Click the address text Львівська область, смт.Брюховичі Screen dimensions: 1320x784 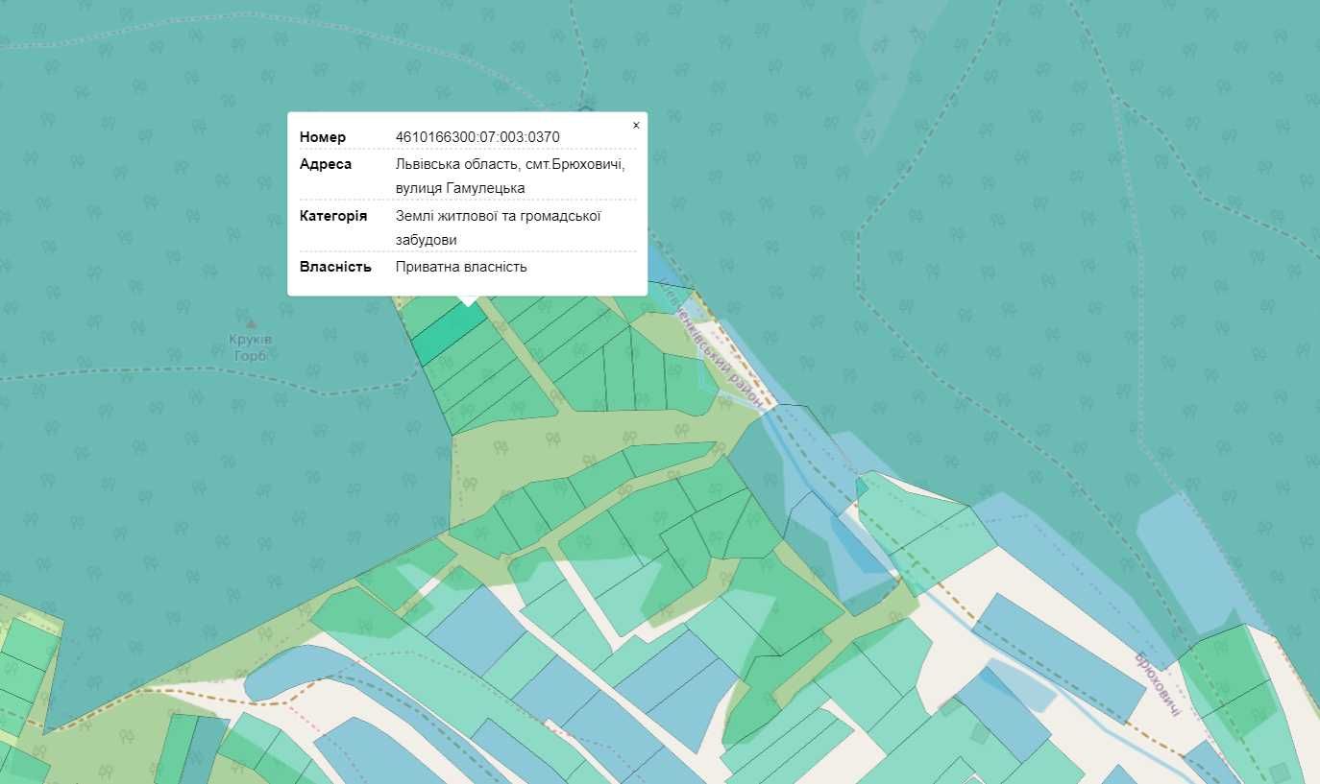[510, 164]
